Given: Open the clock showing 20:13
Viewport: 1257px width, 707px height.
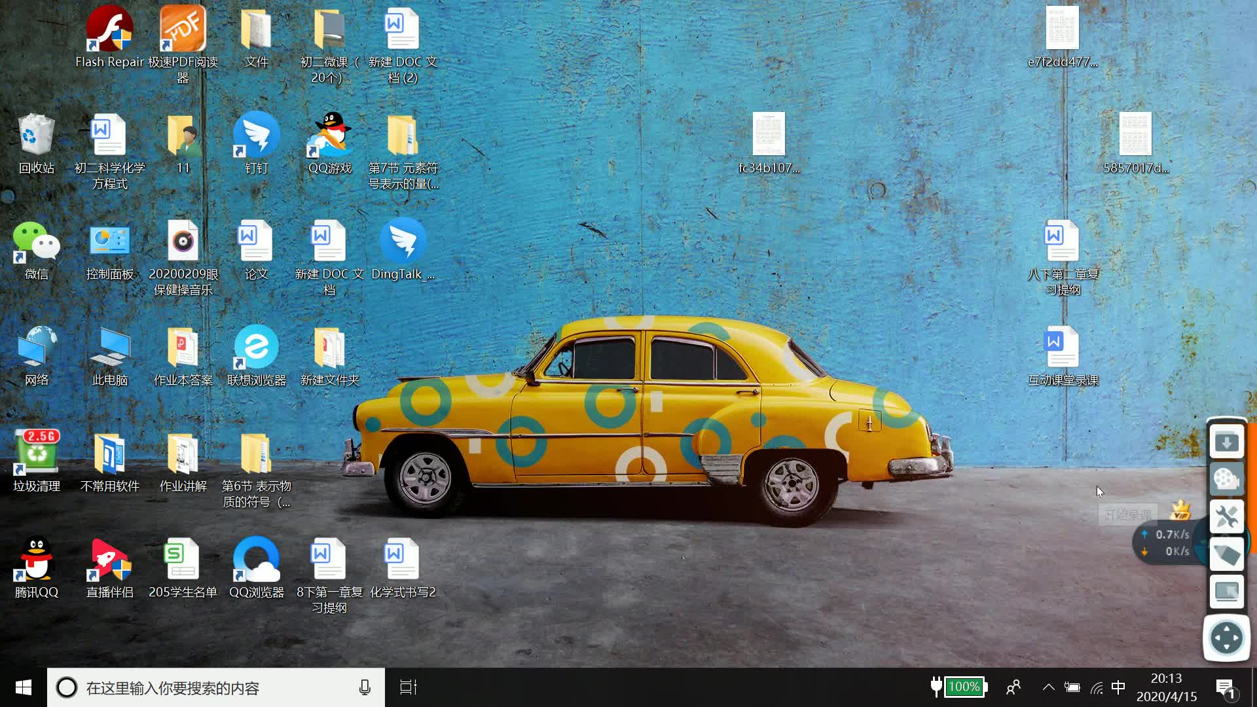Looking at the screenshot, I should 1167,687.
